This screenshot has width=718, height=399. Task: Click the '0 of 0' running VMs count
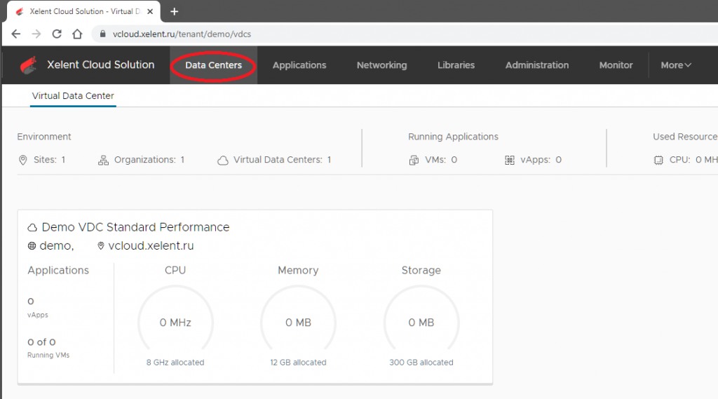(41, 342)
